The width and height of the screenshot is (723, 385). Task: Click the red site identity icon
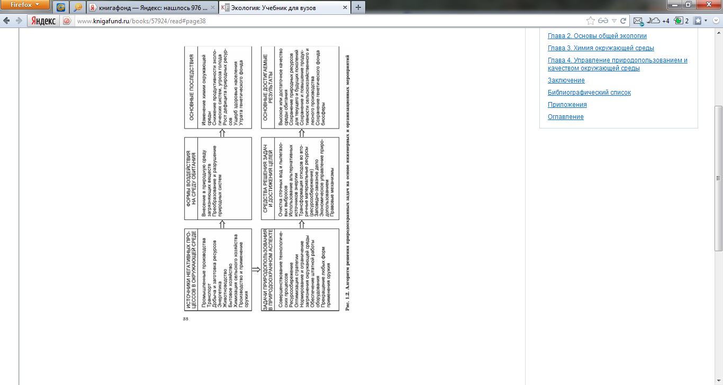[67, 21]
